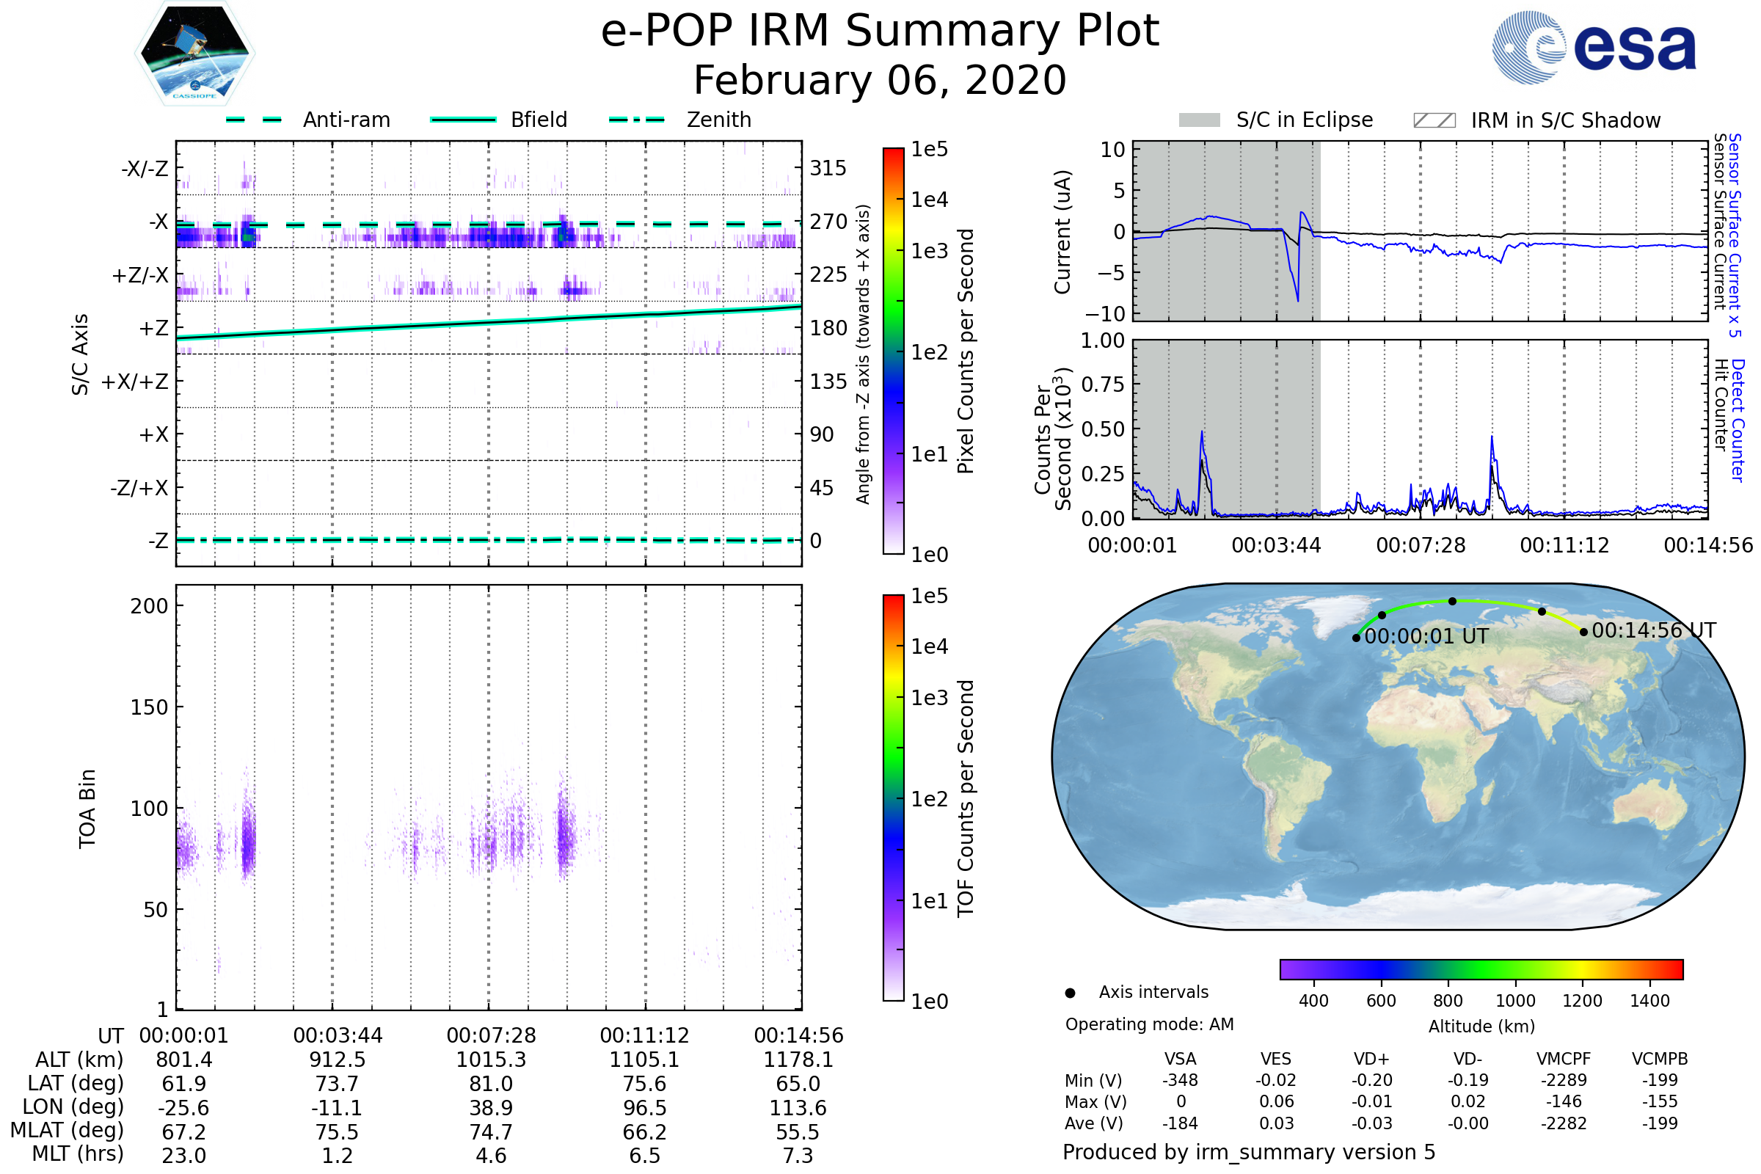Click the 00:14:56 UT orbit end point
Image resolution: width=1761 pixels, height=1174 pixels.
[1583, 632]
